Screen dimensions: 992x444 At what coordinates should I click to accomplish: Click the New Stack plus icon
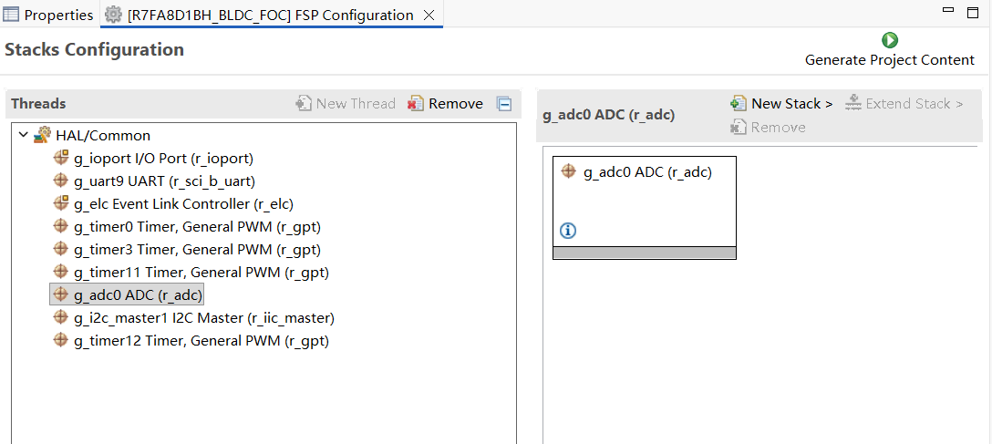[x=739, y=104]
